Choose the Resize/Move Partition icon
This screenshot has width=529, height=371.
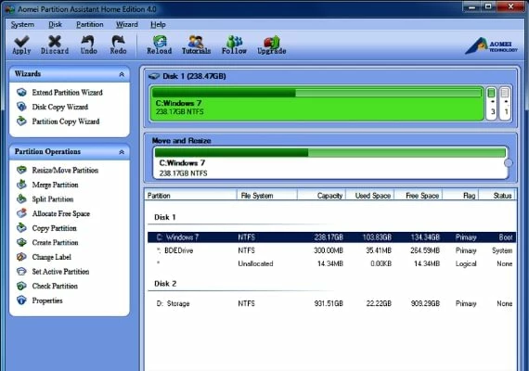[x=21, y=170]
